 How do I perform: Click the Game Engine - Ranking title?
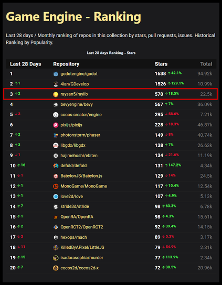[x=73, y=17]
